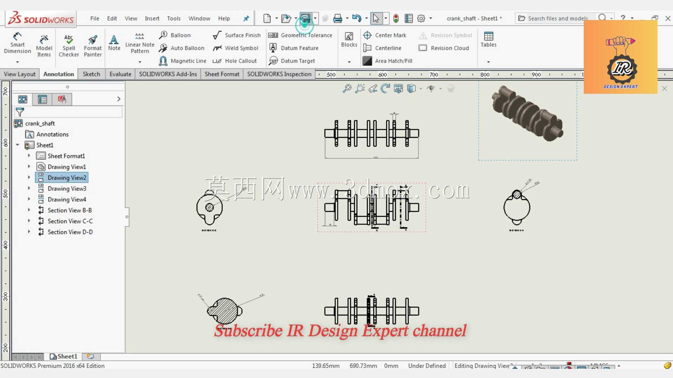This screenshot has height=378, width=673.
Task: Expand the Section View B-B node
Action: [29, 210]
